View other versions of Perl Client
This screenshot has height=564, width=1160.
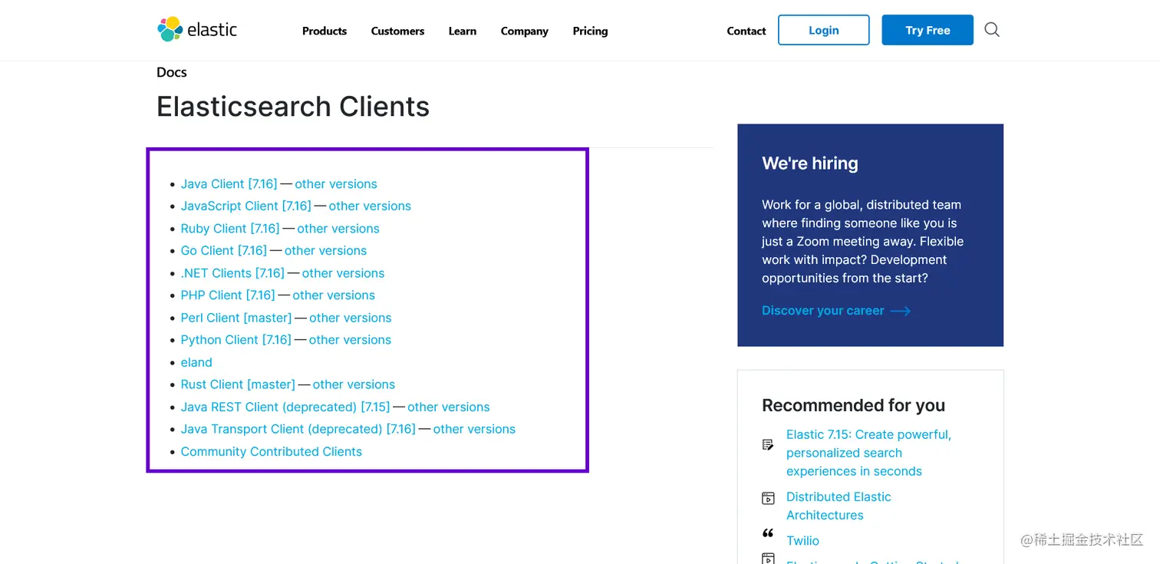coord(351,318)
